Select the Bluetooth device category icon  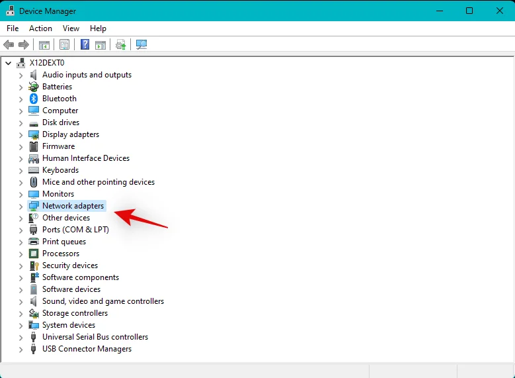(x=34, y=99)
